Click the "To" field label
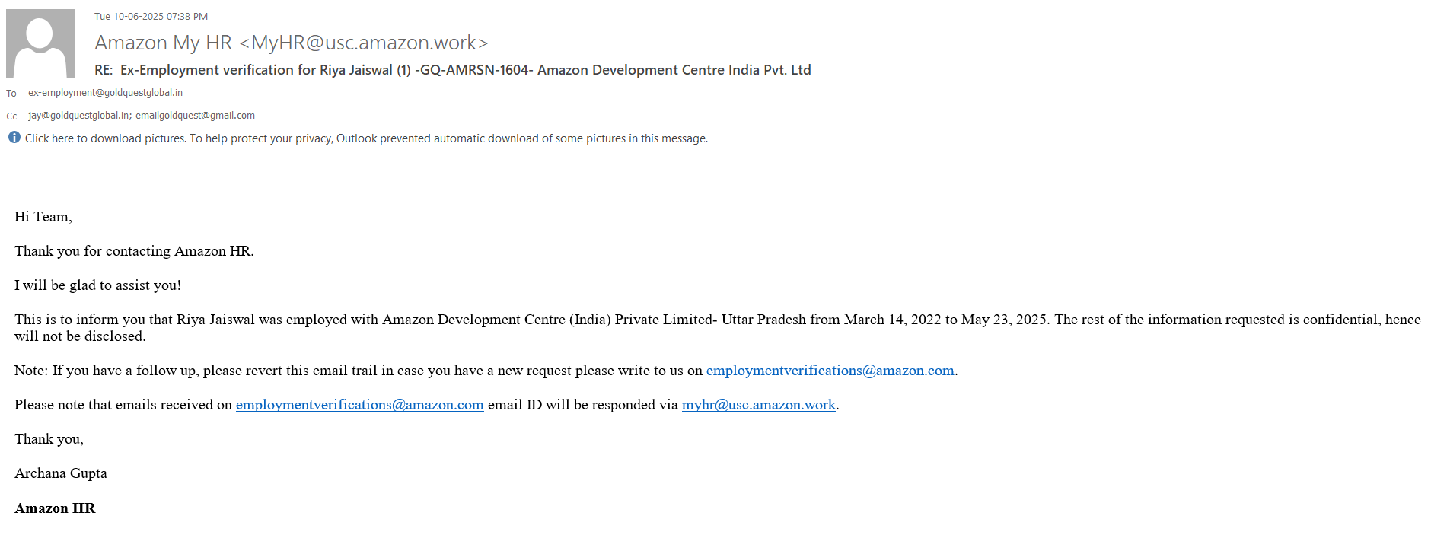The image size is (1431, 538). [x=11, y=94]
